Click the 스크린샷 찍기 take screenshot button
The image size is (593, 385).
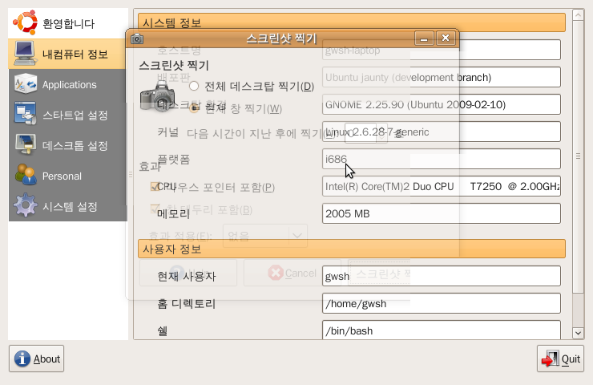tap(379, 273)
